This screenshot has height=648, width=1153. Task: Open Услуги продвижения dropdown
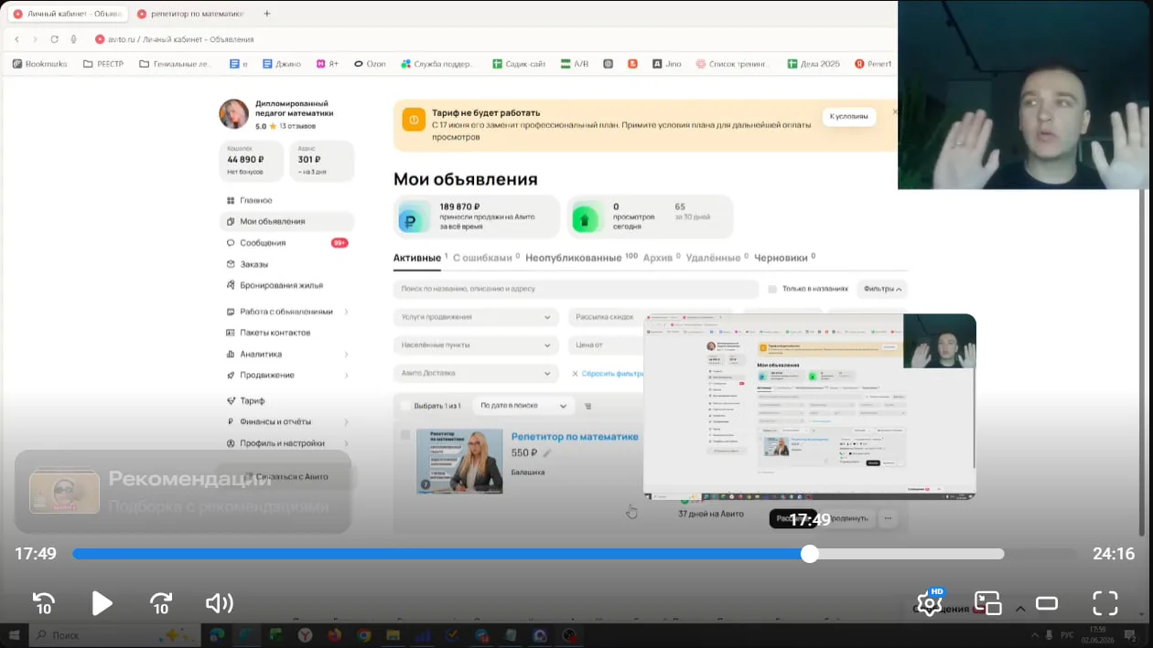click(476, 317)
